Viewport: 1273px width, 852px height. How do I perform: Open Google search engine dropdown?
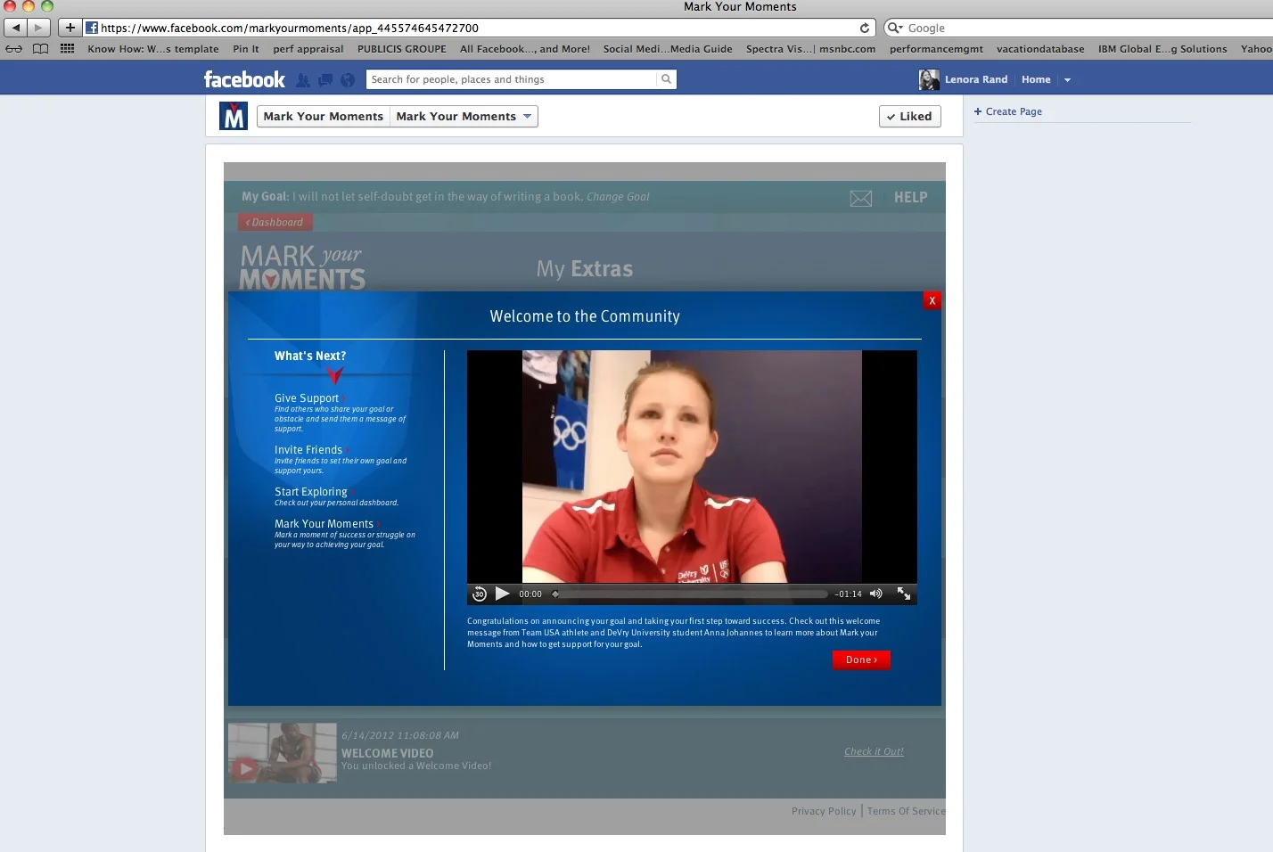pos(895,28)
